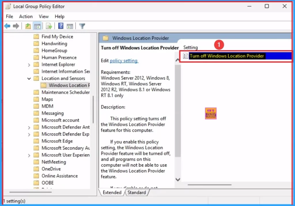Click the Back arrow toolbar icon
Screen dimensions: 295x206
point(7,26)
